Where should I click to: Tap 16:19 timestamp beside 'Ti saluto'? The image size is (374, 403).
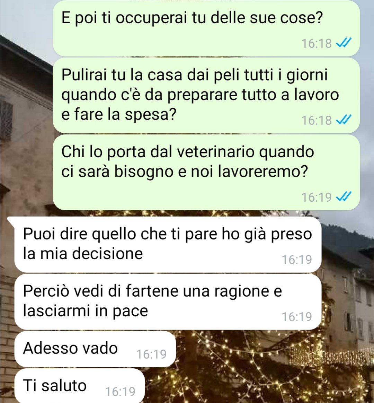120,392
